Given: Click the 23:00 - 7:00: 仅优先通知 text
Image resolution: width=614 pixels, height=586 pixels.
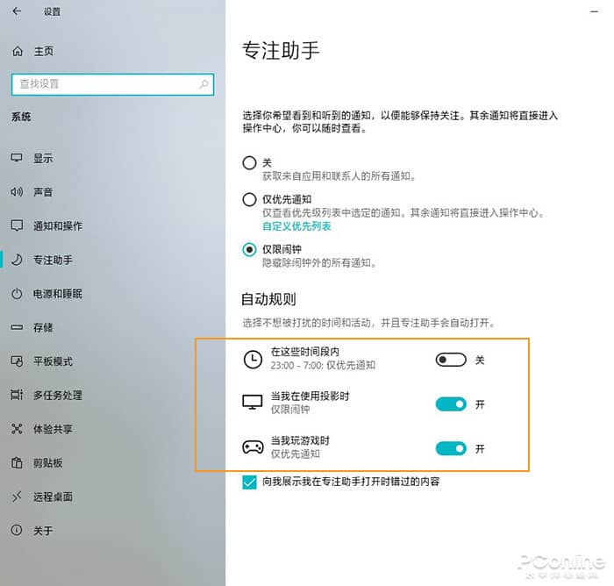Looking at the screenshot, I should pos(323,365).
